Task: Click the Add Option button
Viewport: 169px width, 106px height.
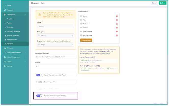Action: point(86,40)
